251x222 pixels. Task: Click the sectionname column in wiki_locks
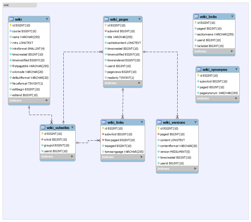click(x=215, y=34)
